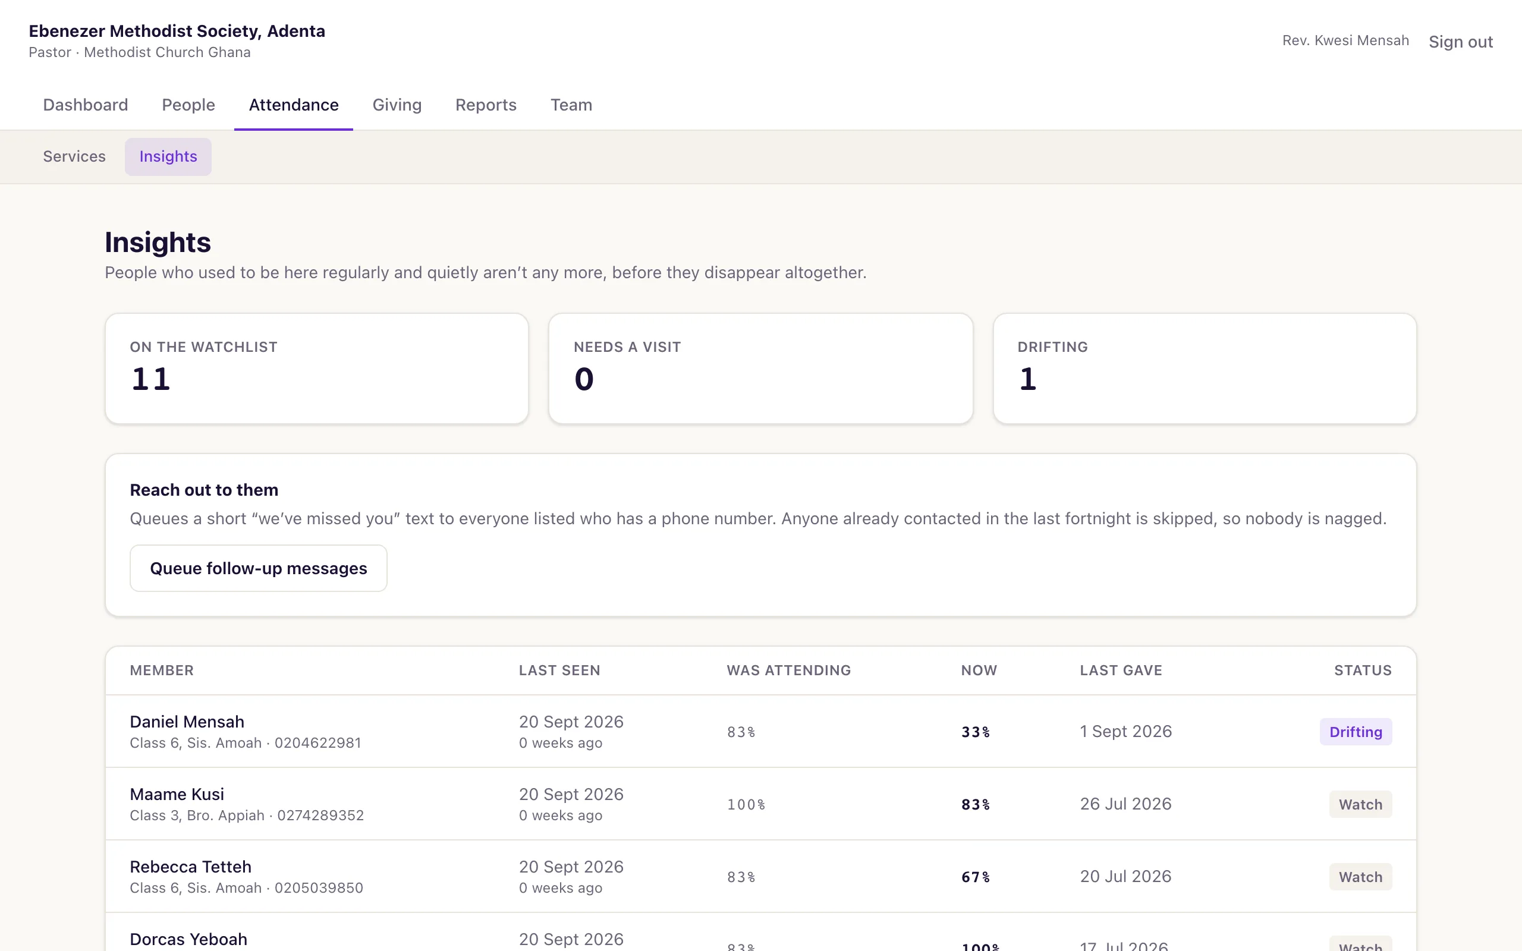The width and height of the screenshot is (1522, 951).
Task: Click the Rev. Kwesi Mensah user name
Action: pyautogui.click(x=1345, y=40)
